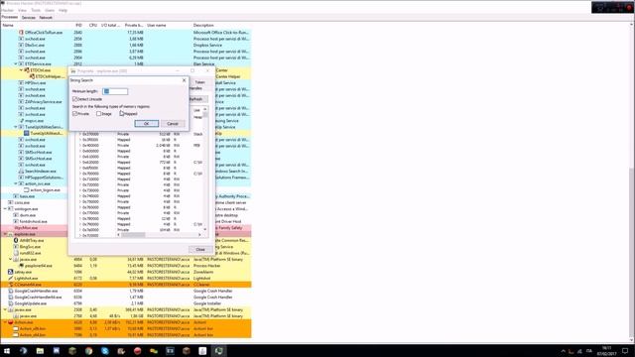Screen dimensions: 635x357
Task: Open the red round taskbar application
Action: [137, 351]
